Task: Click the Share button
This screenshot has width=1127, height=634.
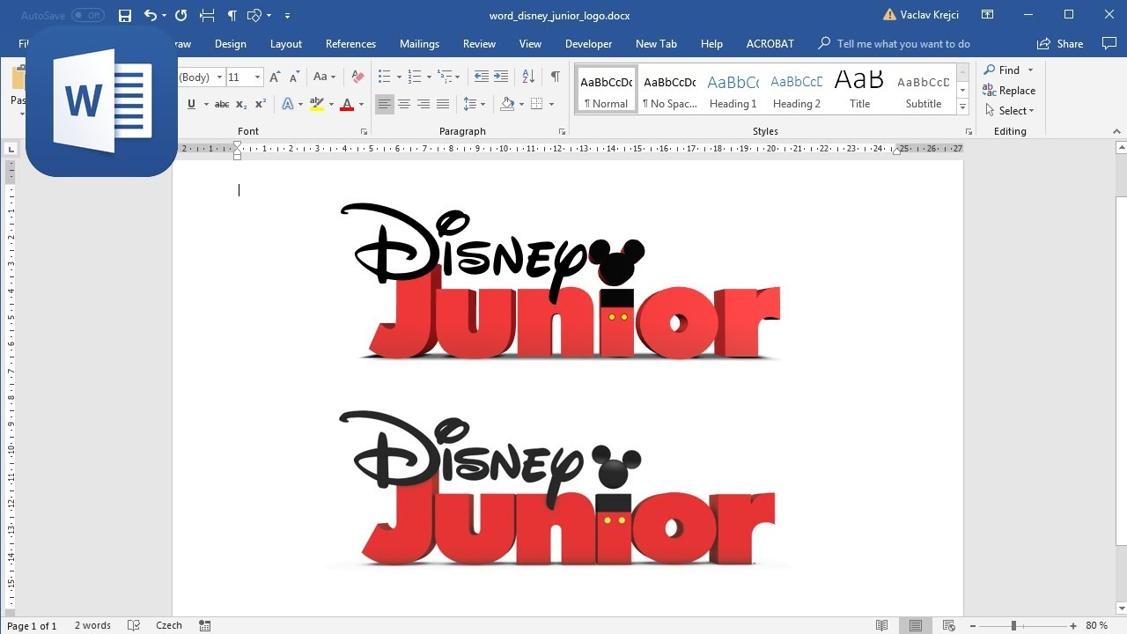Action: tap(1061, 44)
